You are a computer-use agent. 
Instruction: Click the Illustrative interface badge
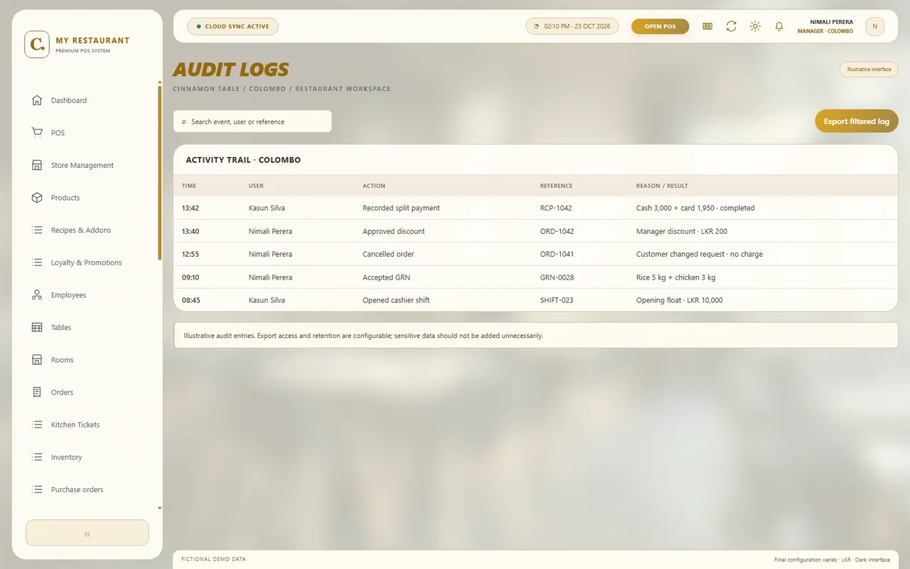point(869,69)
